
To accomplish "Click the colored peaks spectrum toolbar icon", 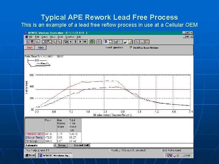I will coord(99,42).
